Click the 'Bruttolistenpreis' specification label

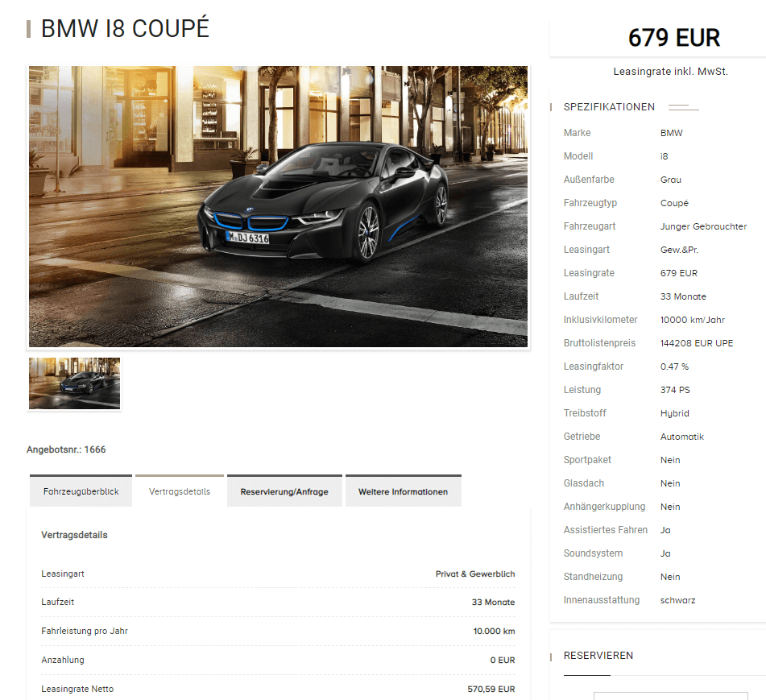599,343
